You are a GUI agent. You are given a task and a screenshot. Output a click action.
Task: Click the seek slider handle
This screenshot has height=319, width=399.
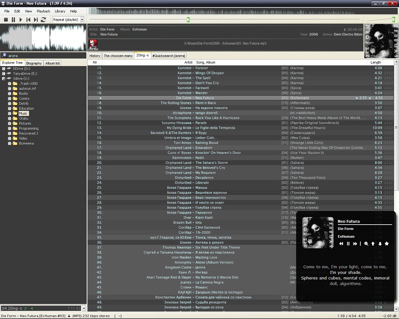[188, 20]
